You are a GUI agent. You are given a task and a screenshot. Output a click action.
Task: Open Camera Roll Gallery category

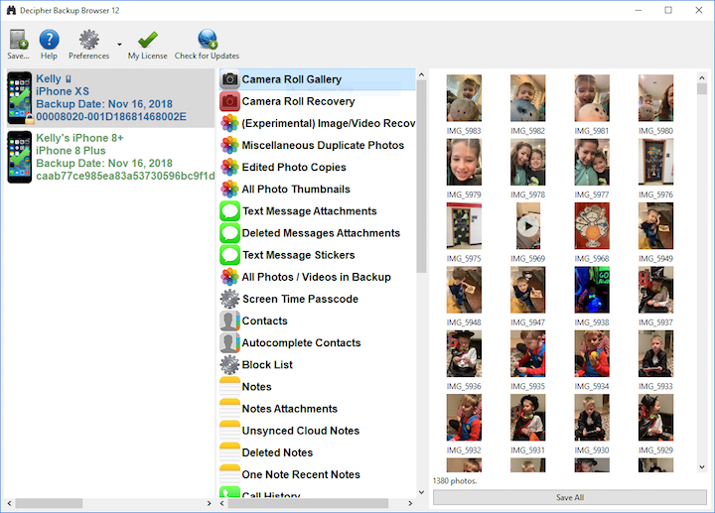pos(291,79)
